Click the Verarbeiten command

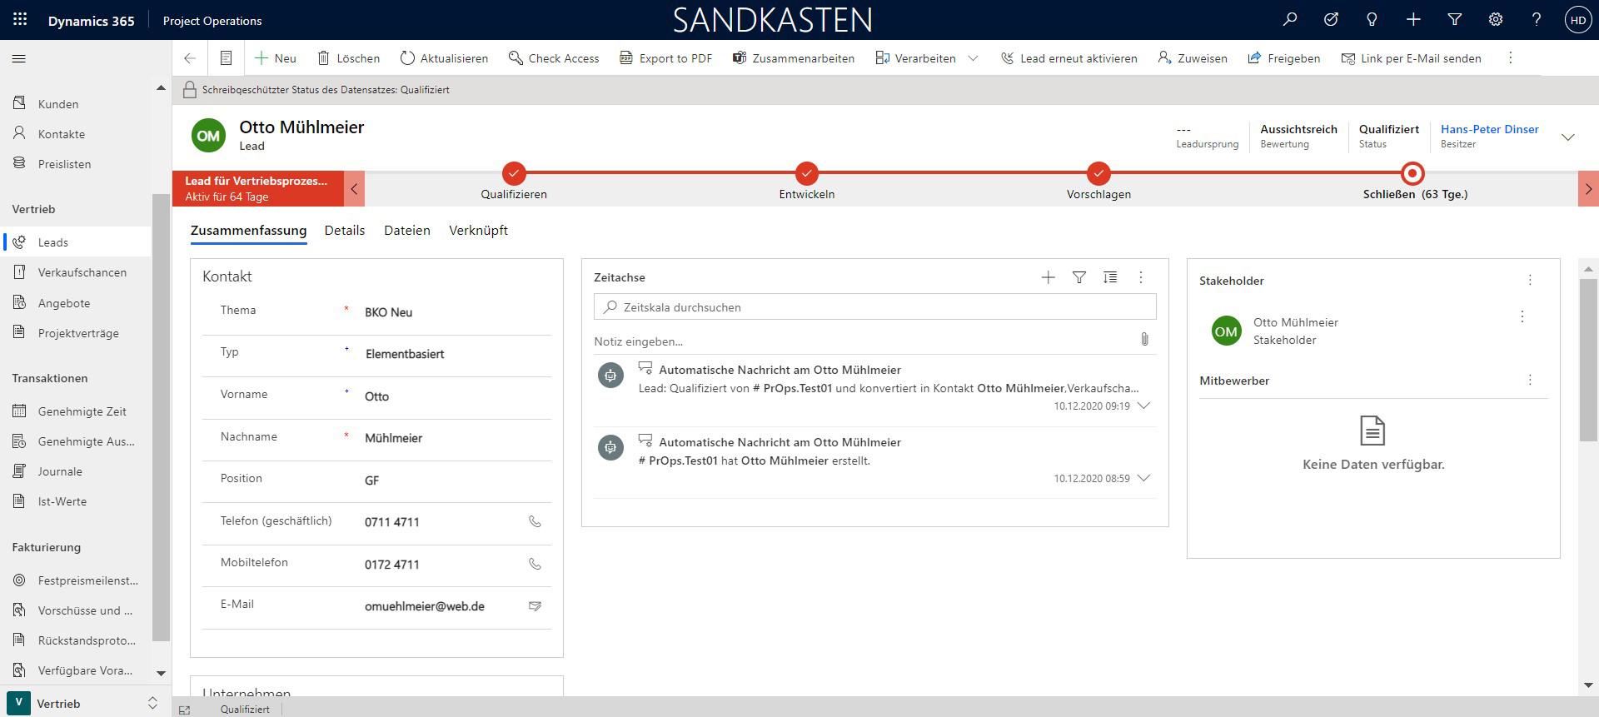915,58
